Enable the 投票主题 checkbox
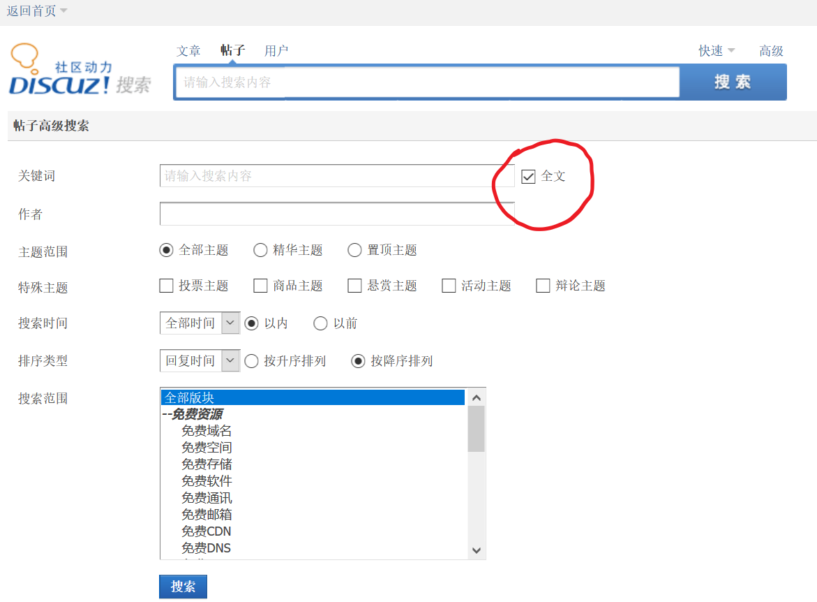 point(166,286)
